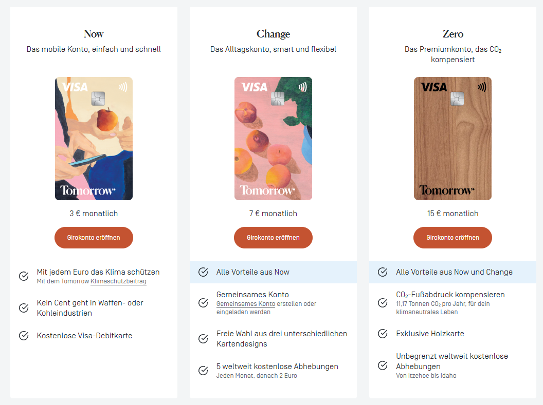Image resolution: width=543 pixels, height=405 pixels.
Task: Select the wooden Zero Visa card image
Action: pos(452,139)
